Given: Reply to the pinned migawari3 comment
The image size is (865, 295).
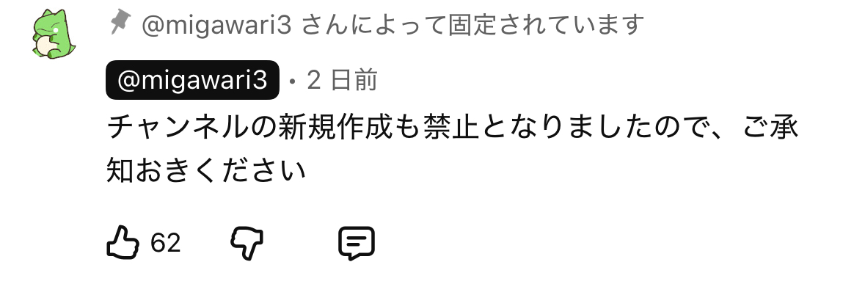Looking at the screenshot, I should (x=357, y=243).
